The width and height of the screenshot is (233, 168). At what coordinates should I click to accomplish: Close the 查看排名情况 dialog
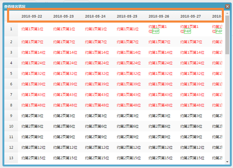pos(227,6)
